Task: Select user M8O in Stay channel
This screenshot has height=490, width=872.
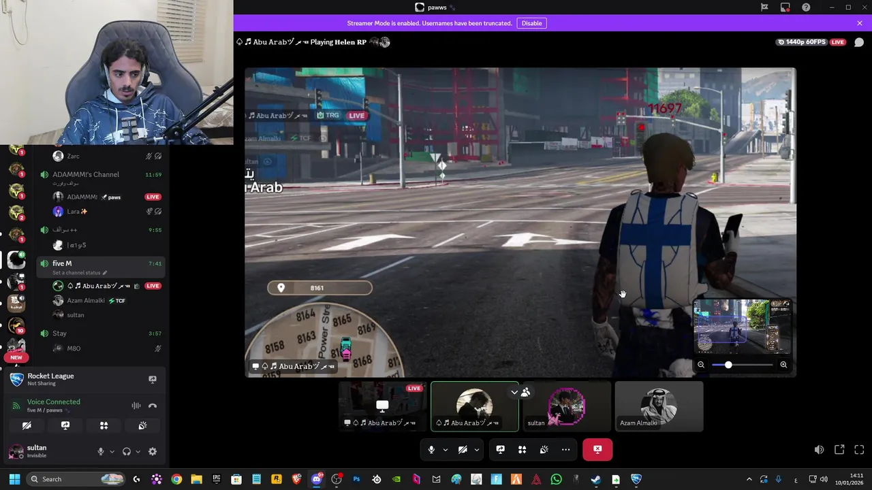Action: pyautogui.click(x=107, y=348)
